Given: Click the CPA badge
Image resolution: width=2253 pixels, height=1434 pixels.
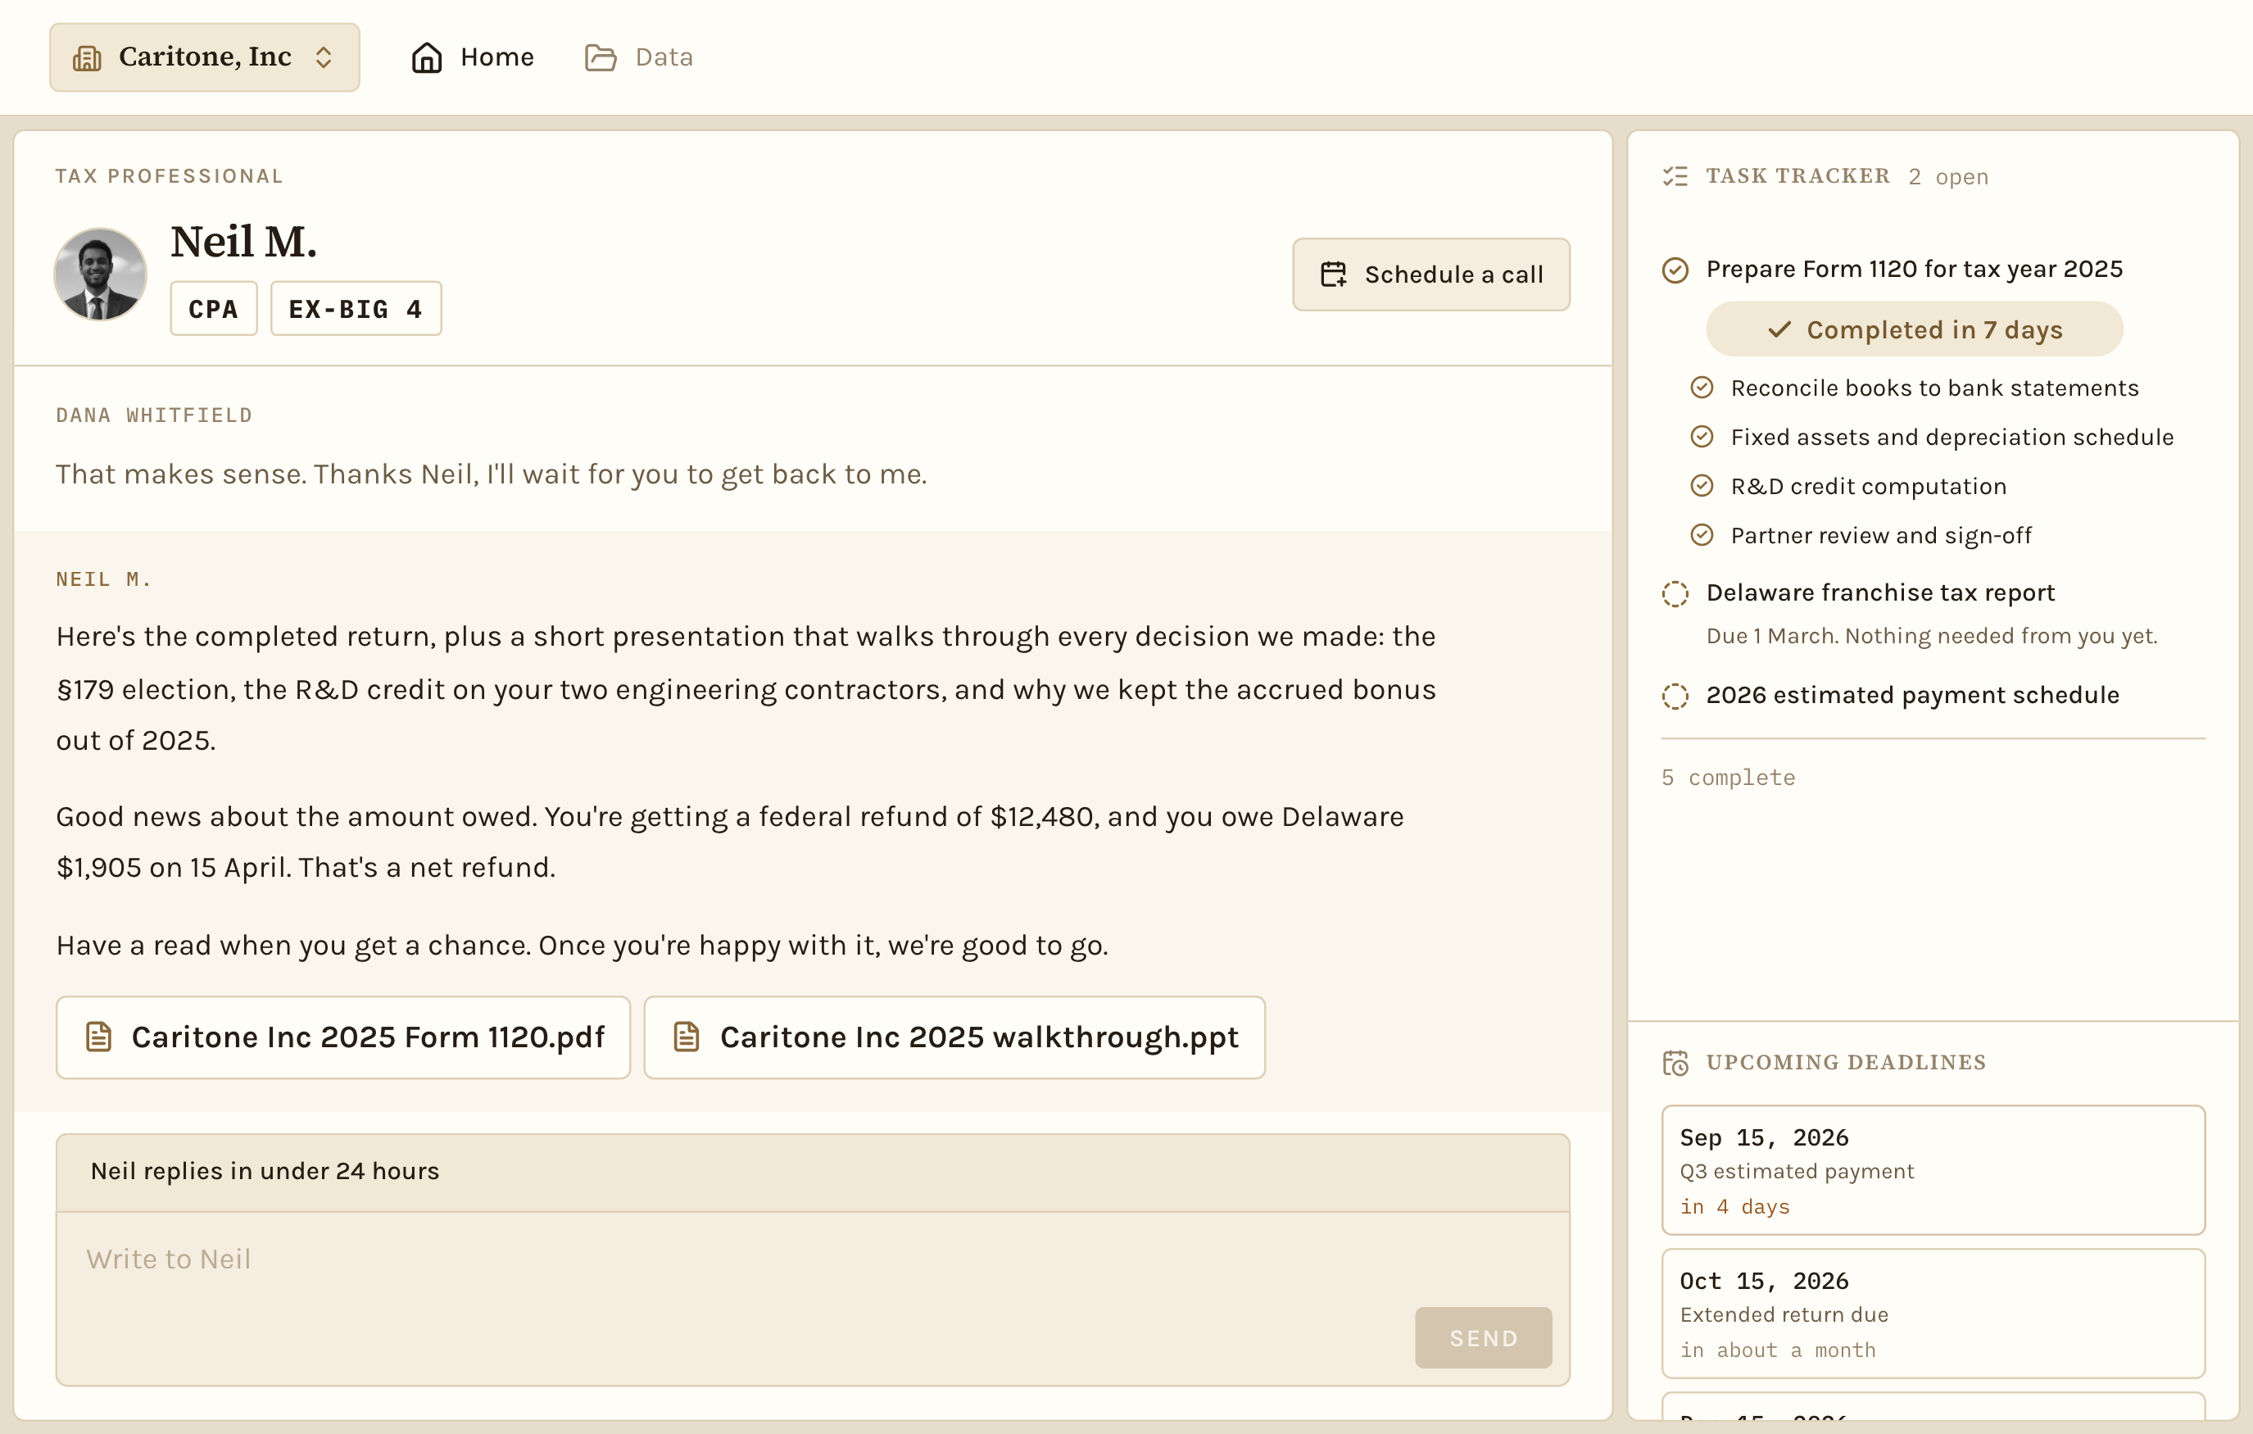Looking at the screenshot, I should tap(213, 308).
